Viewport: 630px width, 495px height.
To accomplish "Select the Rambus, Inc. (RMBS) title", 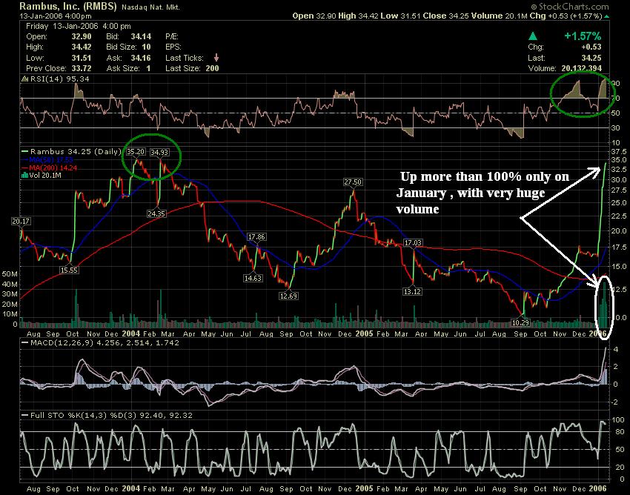I will click(68, 6).
